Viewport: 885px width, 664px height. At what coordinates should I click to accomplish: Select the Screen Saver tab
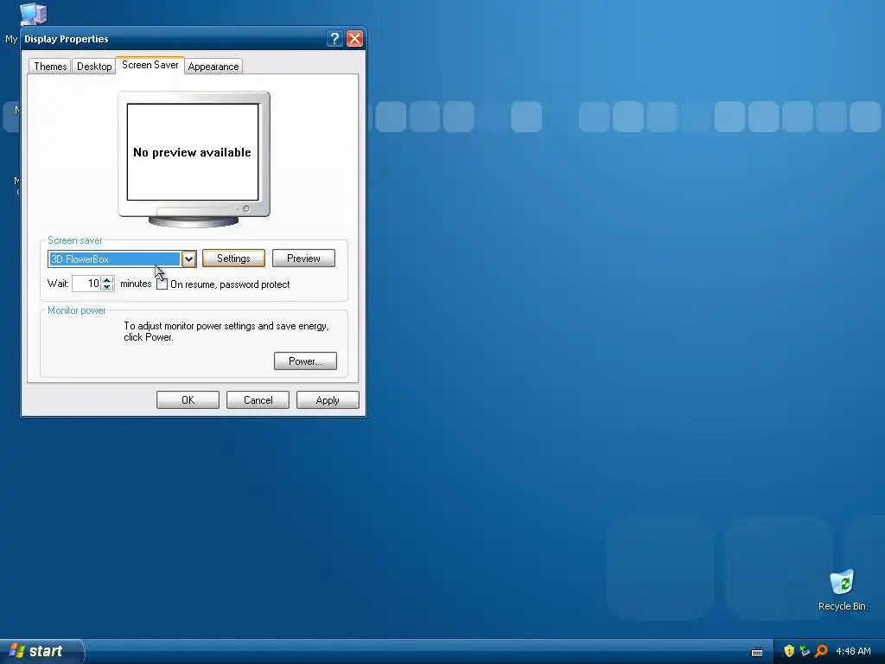[150, 65]
